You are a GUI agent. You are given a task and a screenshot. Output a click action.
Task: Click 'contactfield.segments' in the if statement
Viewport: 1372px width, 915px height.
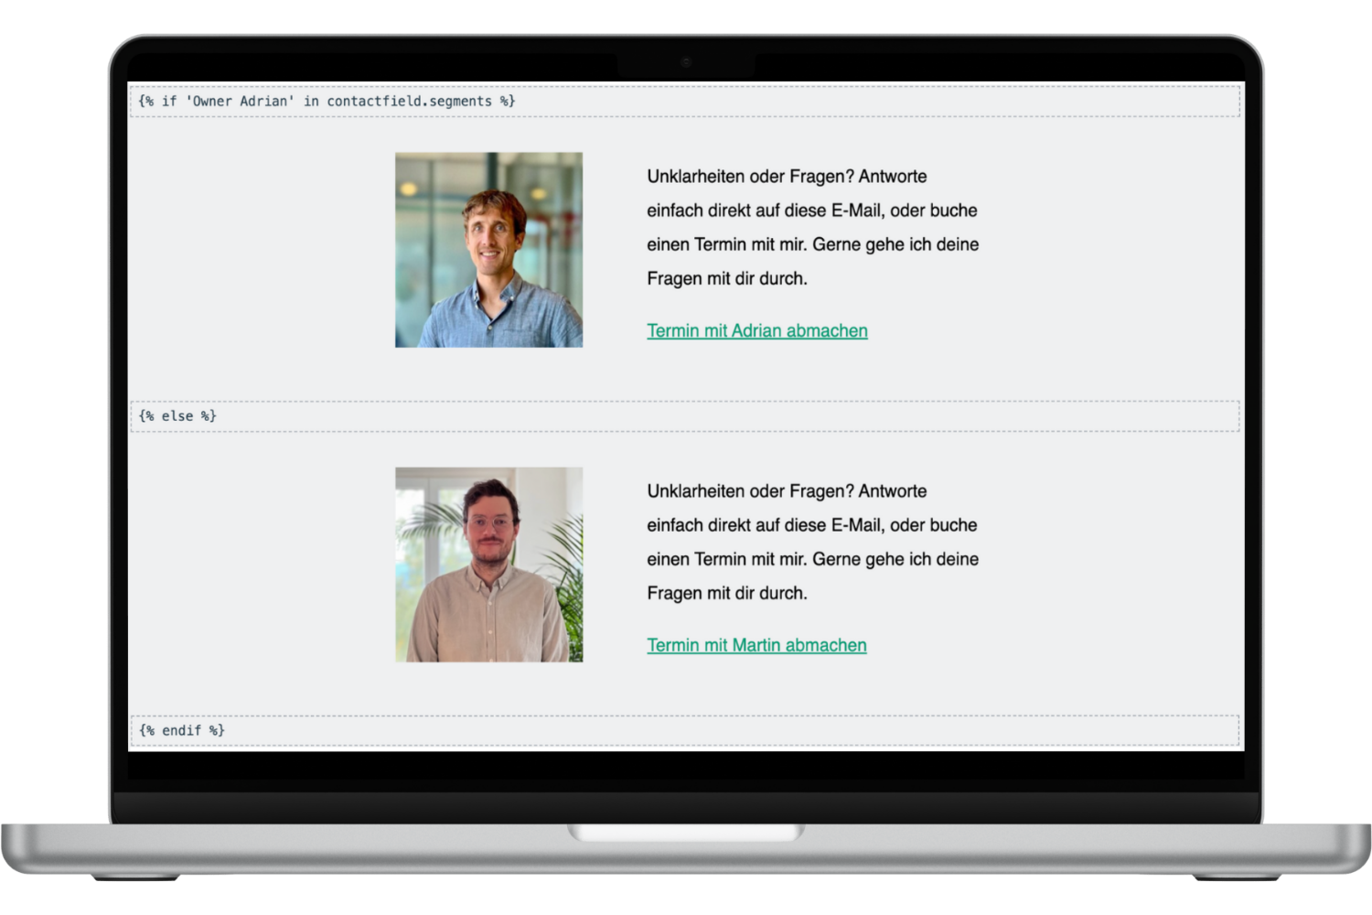[x=409, y=102]
